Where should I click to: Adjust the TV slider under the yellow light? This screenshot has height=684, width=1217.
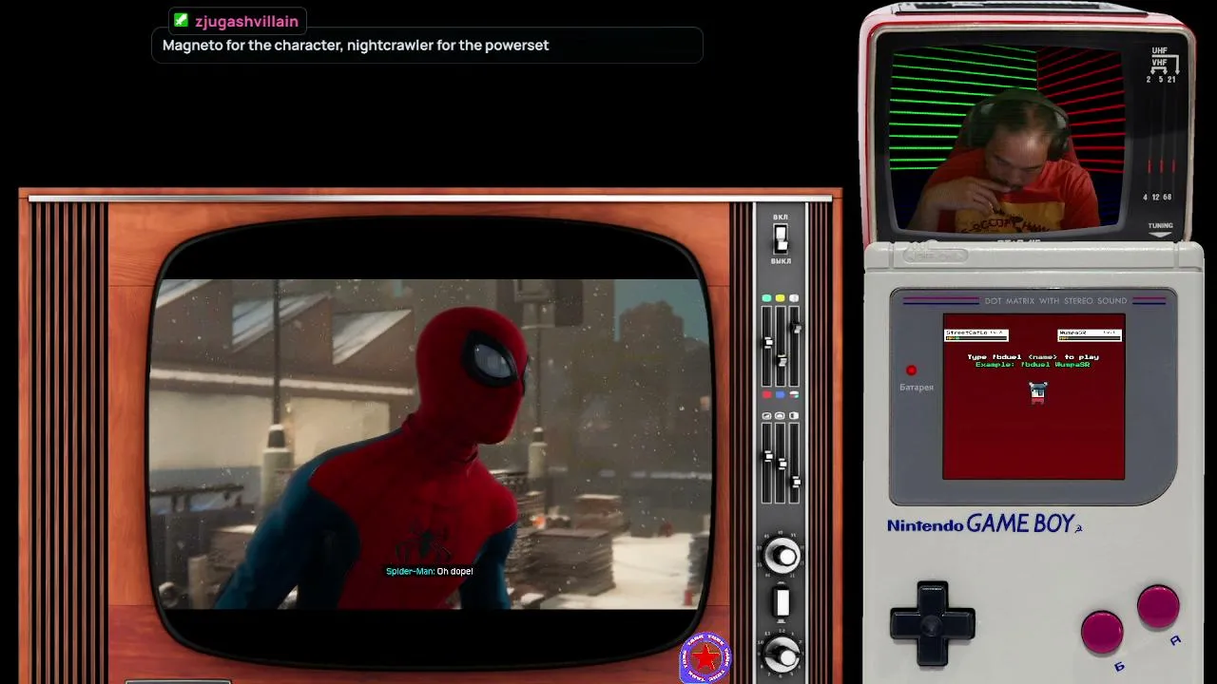tap(781, 345)
